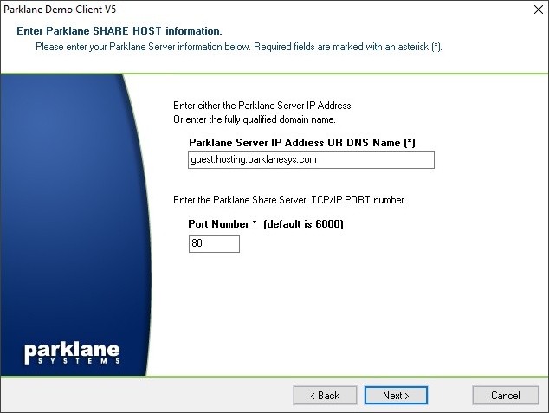Click the Next button

[x=396, y=395]
